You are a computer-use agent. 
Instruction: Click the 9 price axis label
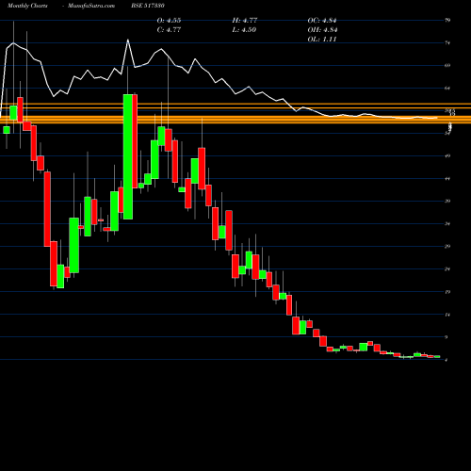pyautogui.click(x=447, y=337)
